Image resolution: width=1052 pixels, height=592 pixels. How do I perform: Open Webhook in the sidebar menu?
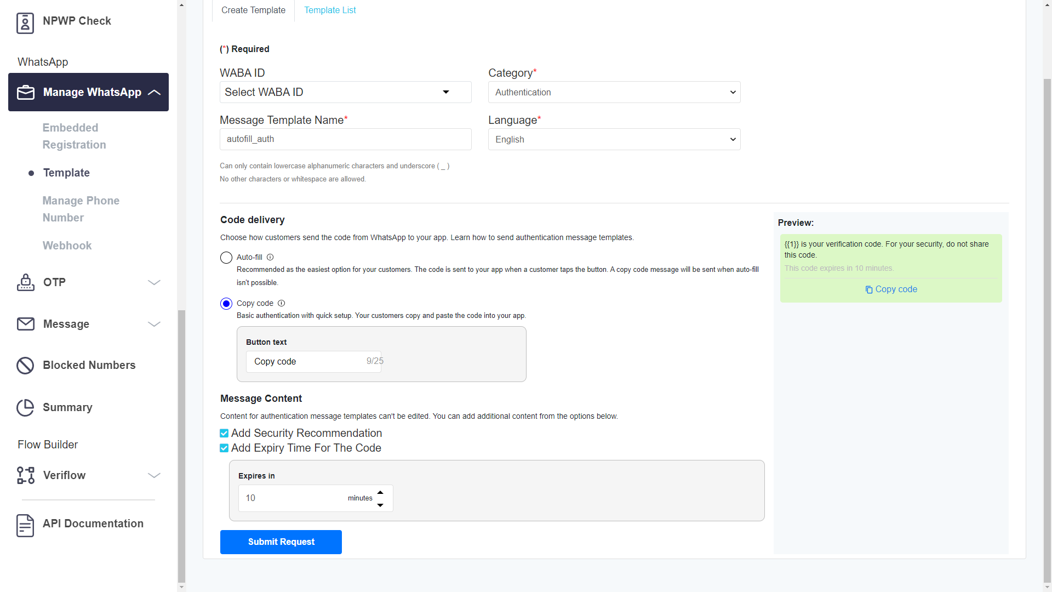point(67,246)
